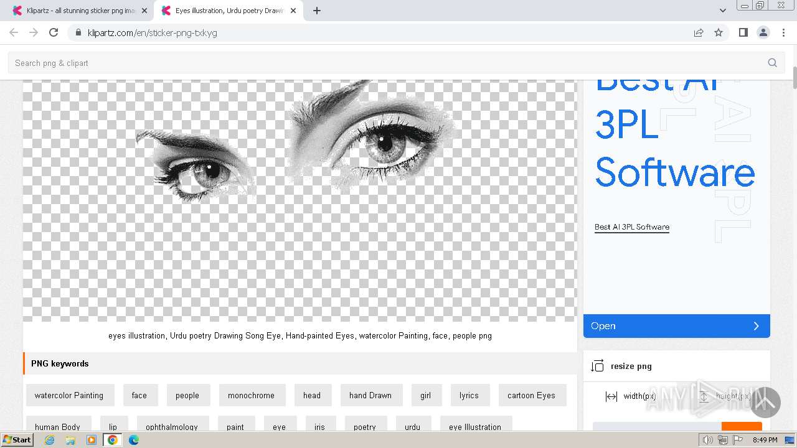Image resolution: width=797 pixels, height=448 pixels.
Task: Launch Microsoft Edge from taskbar
Action: coord(133,440)
